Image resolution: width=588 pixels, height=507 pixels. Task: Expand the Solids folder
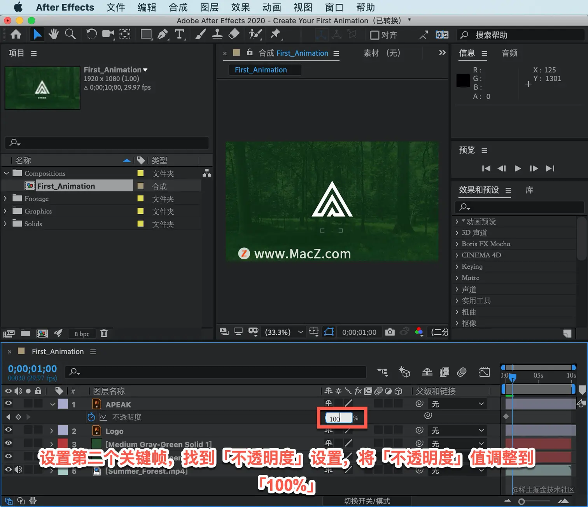click(x=5, y=224)
